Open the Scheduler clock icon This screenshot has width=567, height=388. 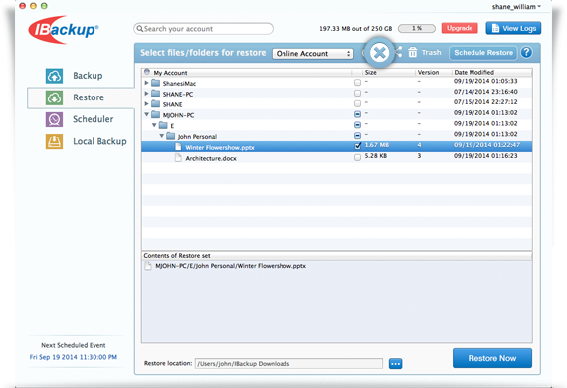pyautogui.click(x=54, y=119)
